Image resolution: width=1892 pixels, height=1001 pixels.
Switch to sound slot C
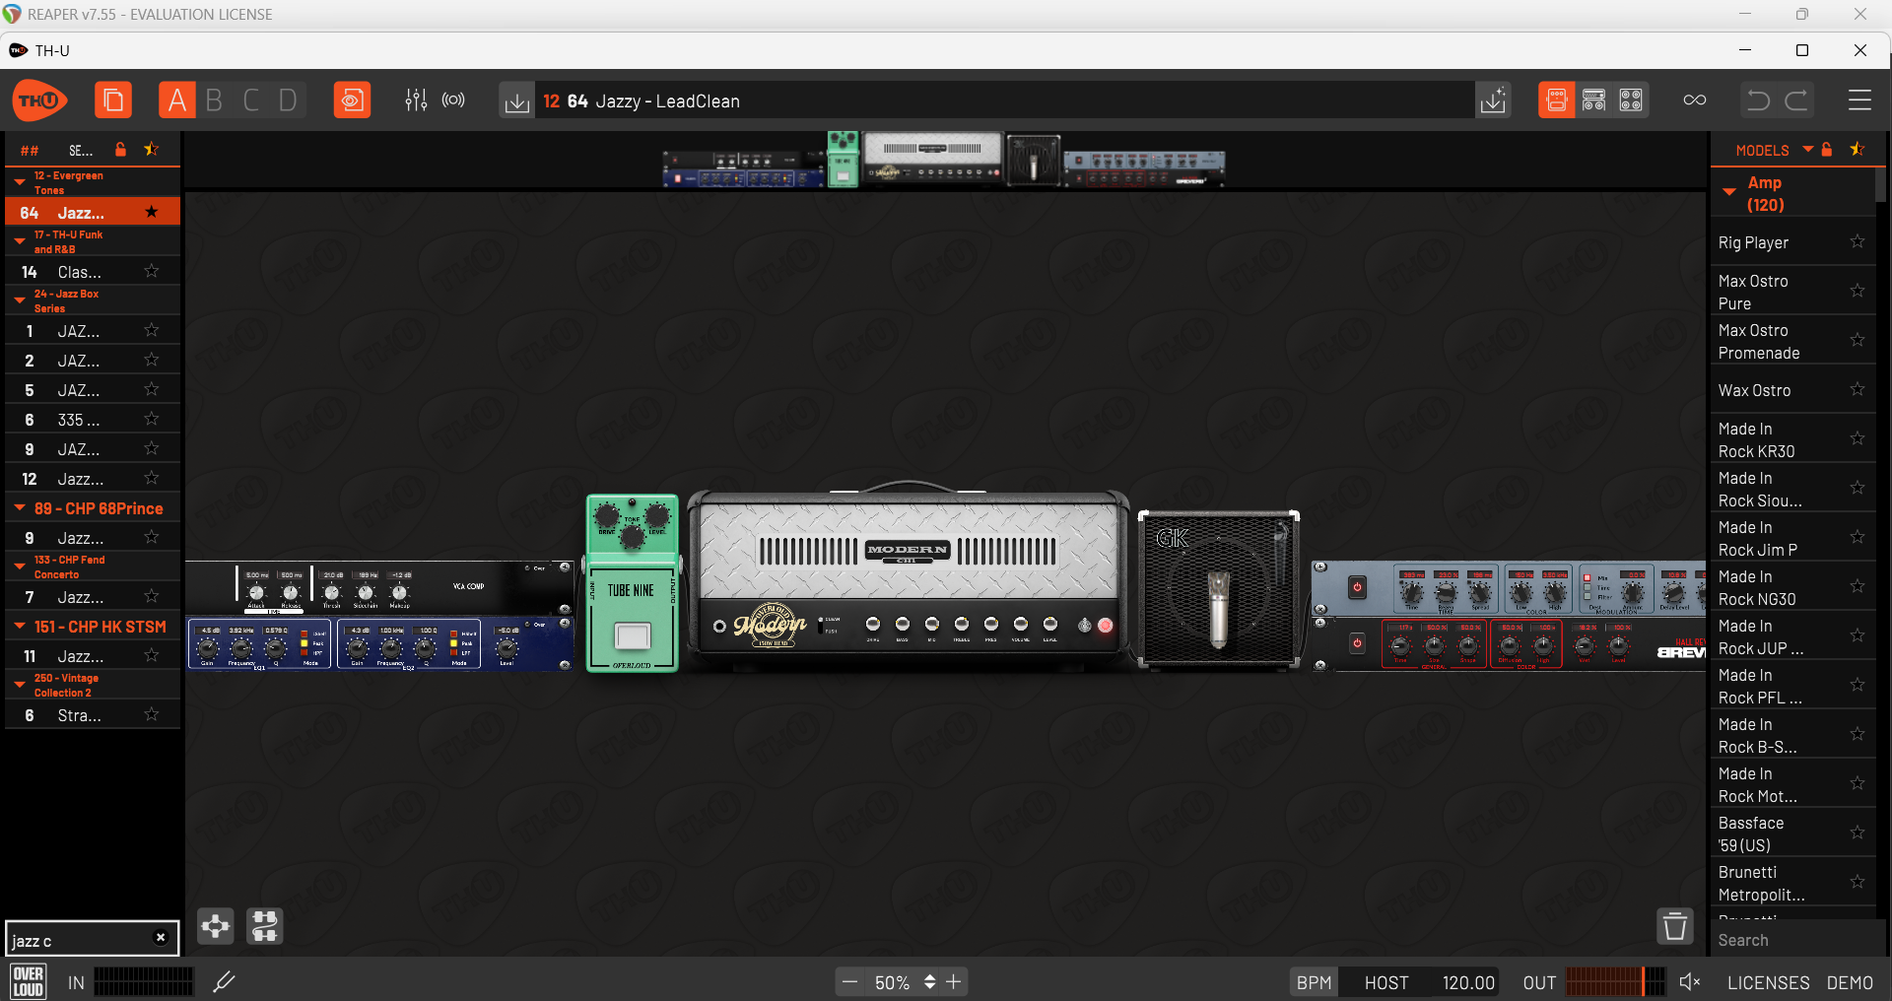coord(251,100)
